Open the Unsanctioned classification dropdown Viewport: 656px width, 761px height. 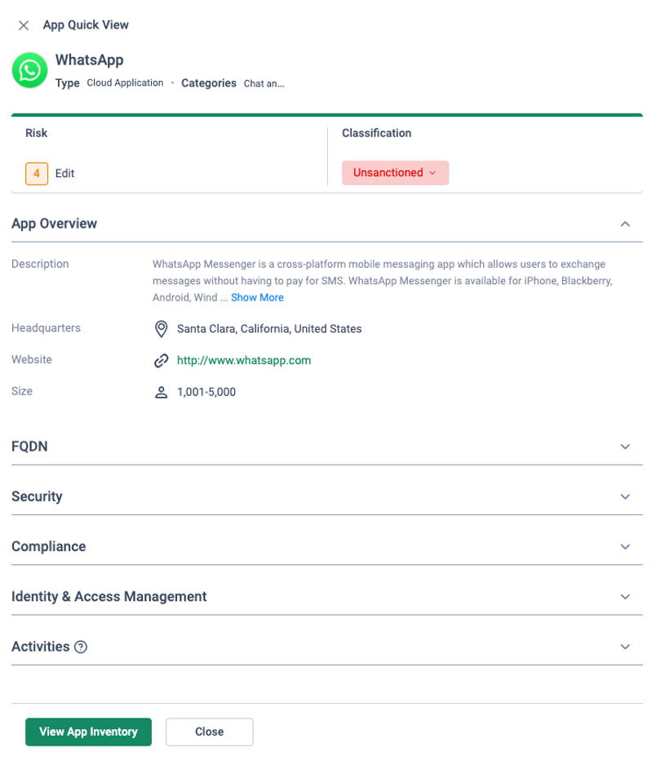(395, 173)
